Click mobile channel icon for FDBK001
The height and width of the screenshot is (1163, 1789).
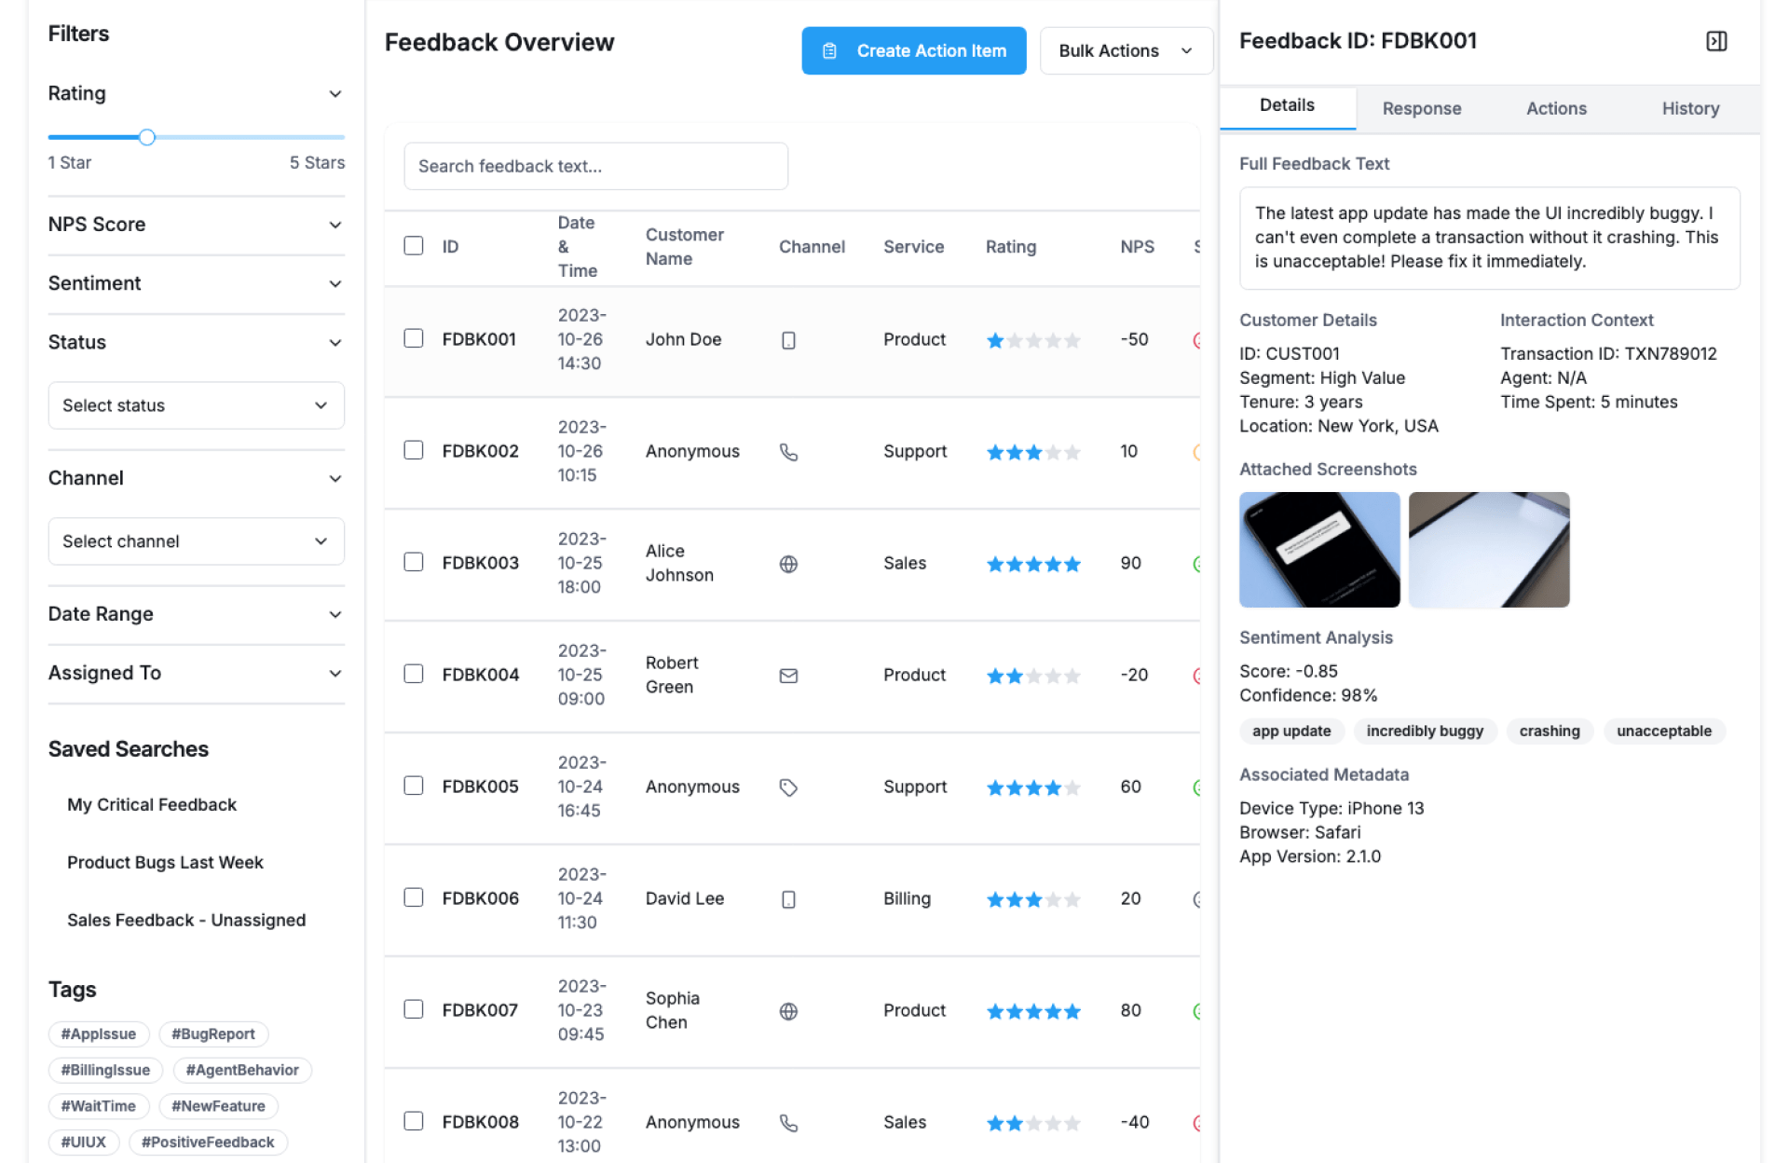(x=788, y=340)
